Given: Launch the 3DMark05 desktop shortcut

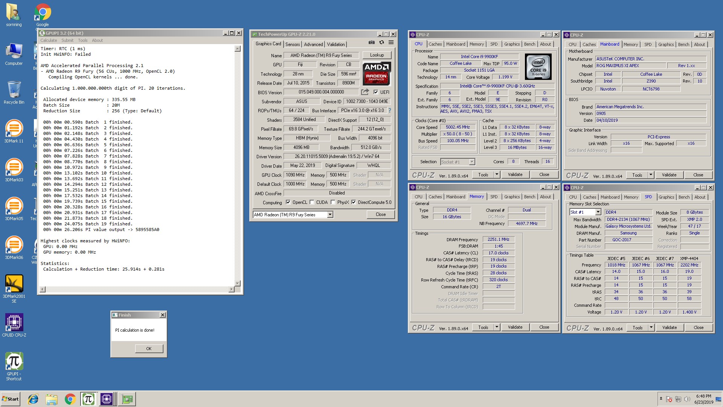Looking at the screenshot, I should point(14,209).
